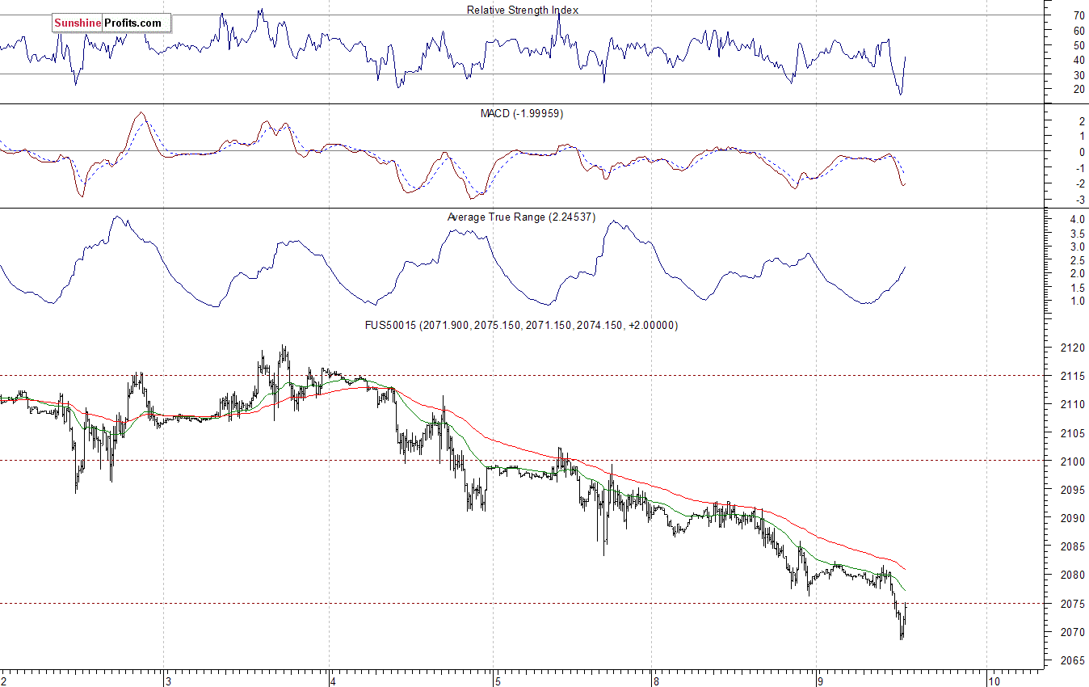Click the FUS50015 price chart title

(x=521, y=325)
